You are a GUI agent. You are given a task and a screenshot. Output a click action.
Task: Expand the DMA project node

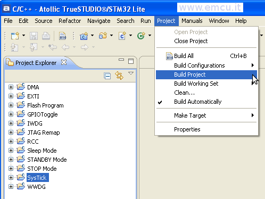pyautogui.click(x=11, y=87)
